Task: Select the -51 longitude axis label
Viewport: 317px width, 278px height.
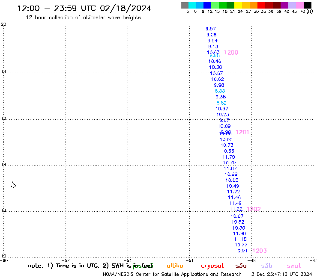Action: click(x=189, y=260)
